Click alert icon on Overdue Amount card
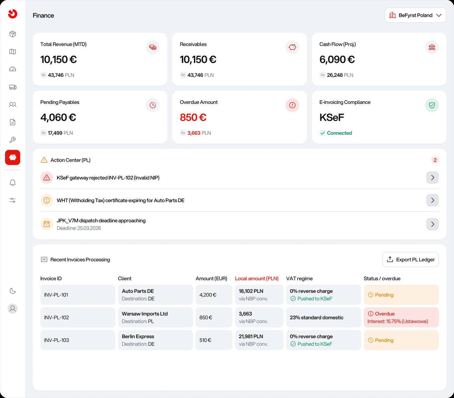This screenshot has width=454, height=398. pyautogui.click(x=292, y=105)
